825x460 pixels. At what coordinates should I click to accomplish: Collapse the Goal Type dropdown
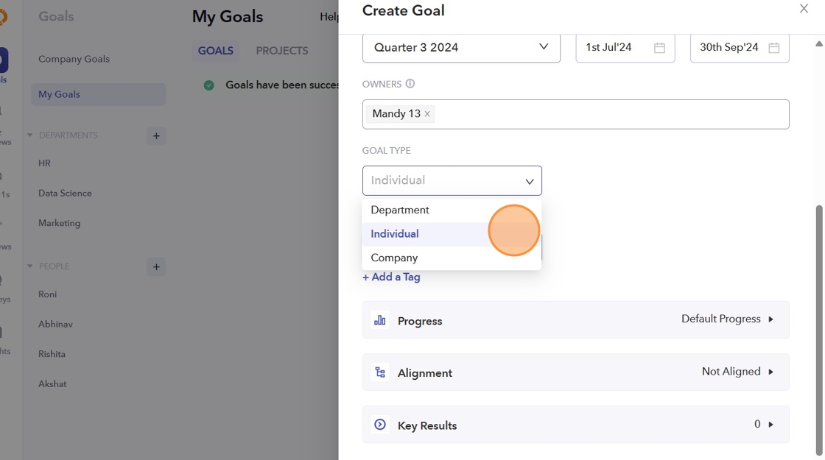[x=529, y=181]
